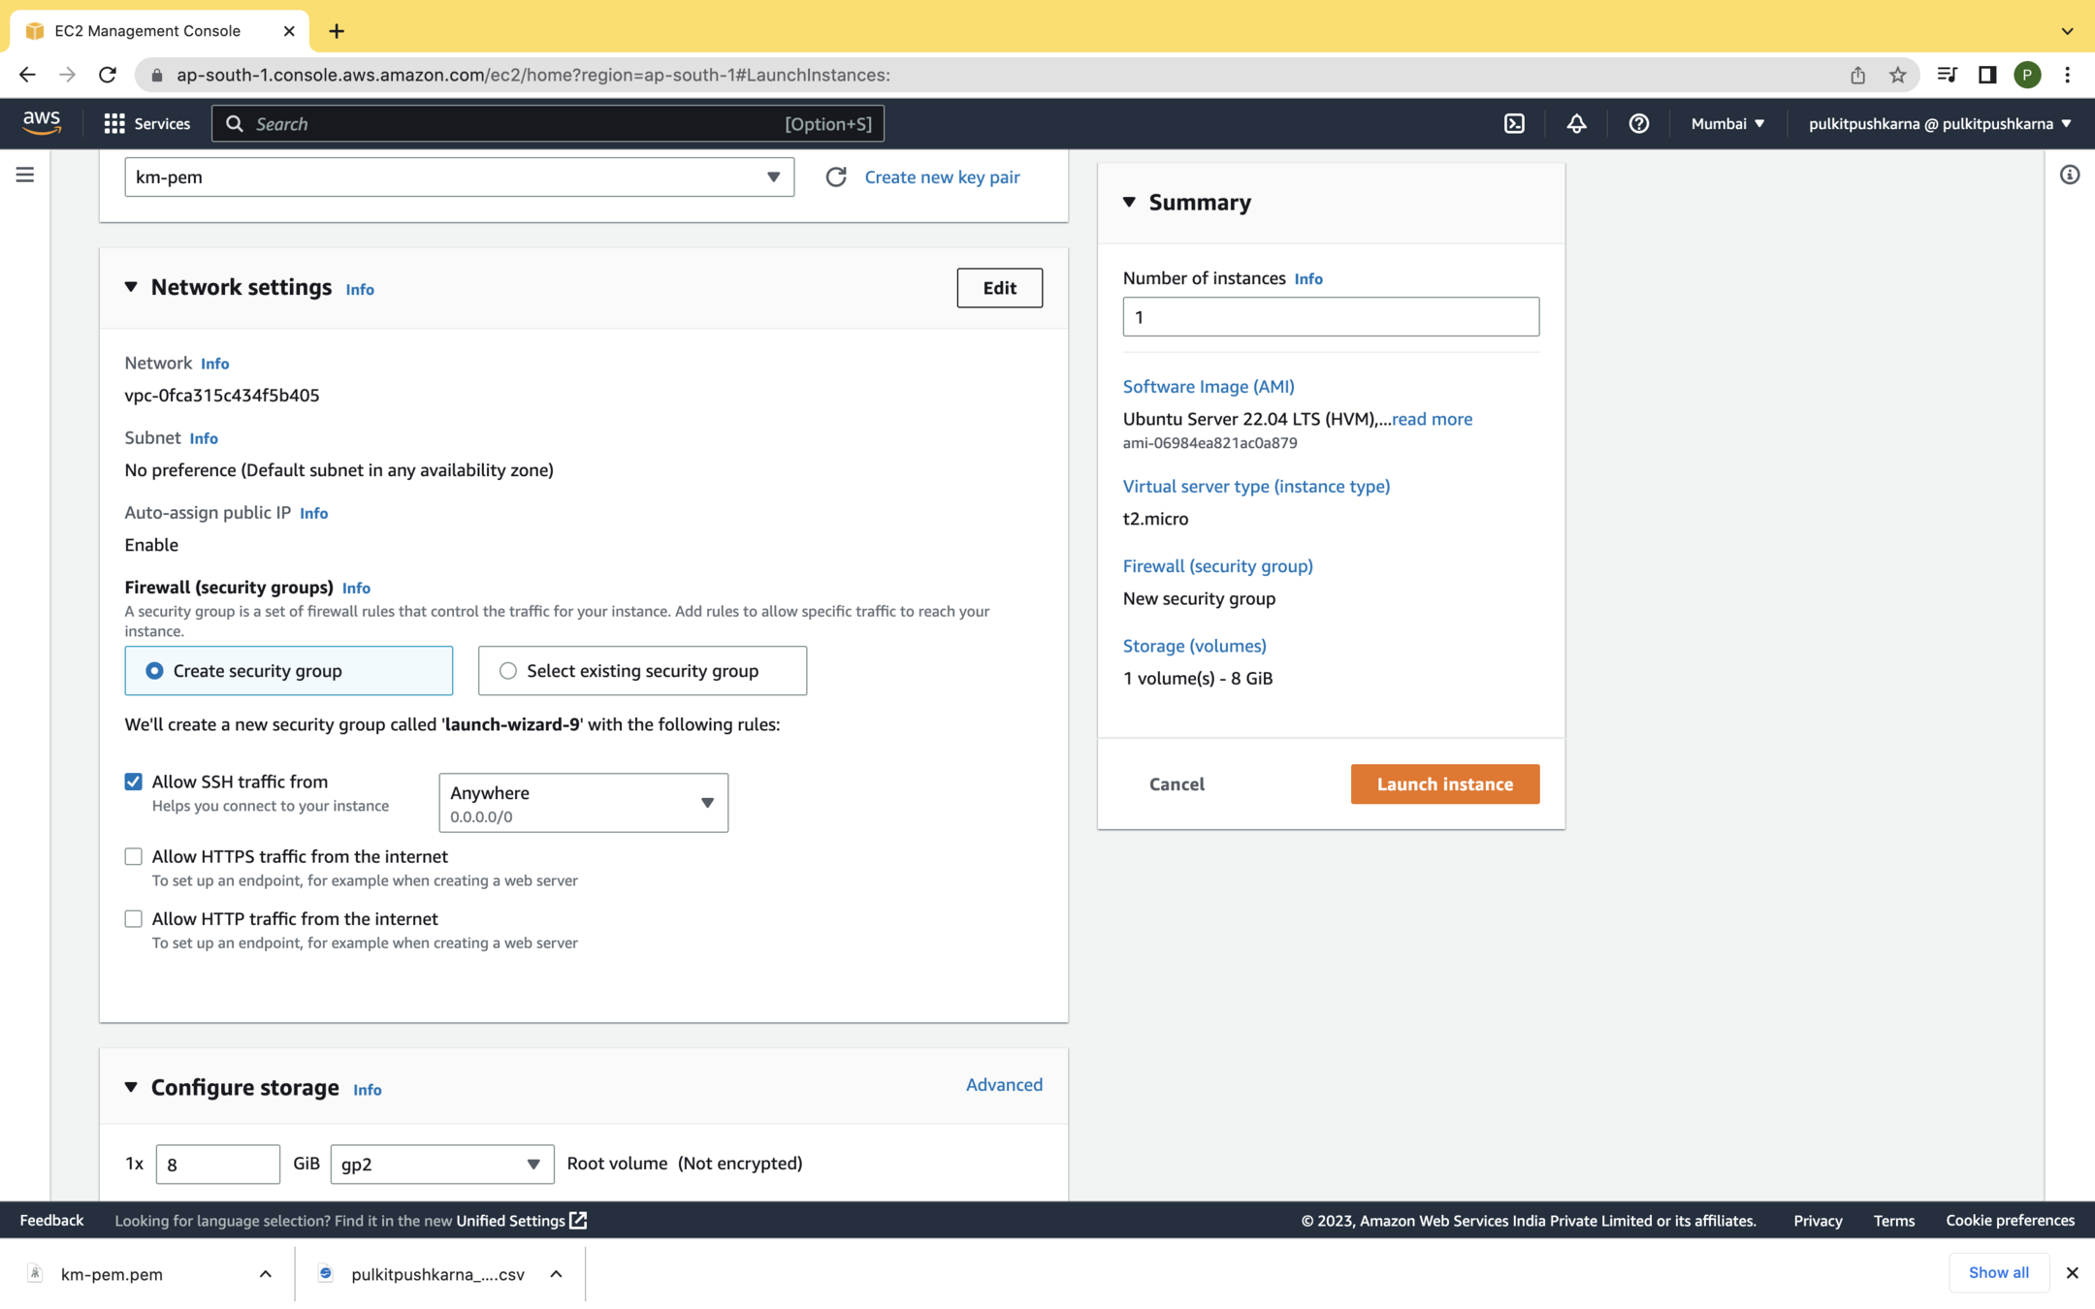Open the gp2 volume type dropdown
2095x1309 pixels.
[441, 1164]
